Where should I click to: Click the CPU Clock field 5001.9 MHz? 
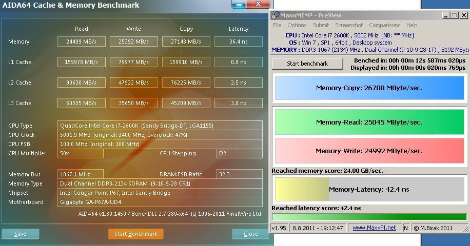pyautogui.click(x=160, y=135)
